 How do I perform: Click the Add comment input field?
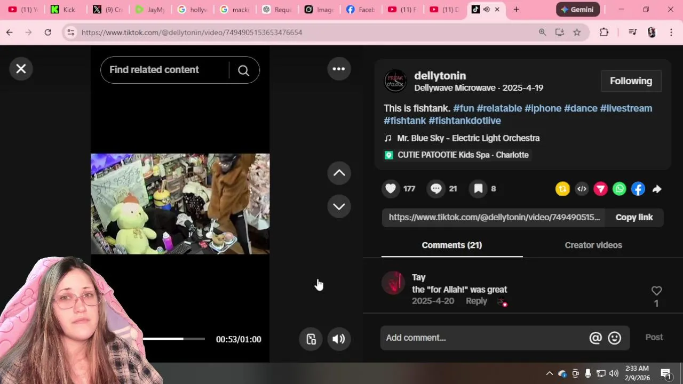(x=483, y=338)
